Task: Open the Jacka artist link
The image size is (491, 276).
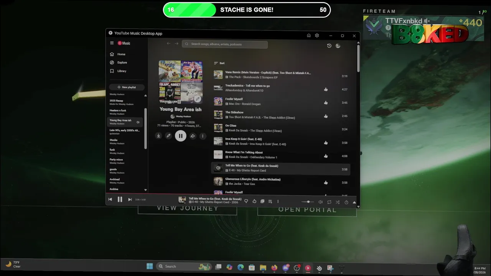Action: (x=236, y=184)
